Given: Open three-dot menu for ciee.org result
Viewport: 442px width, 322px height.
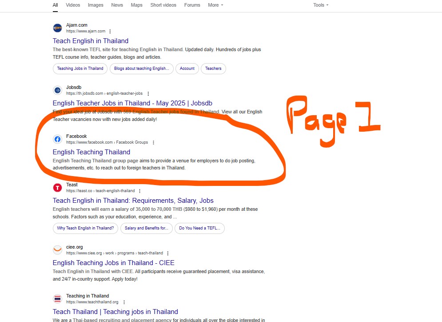Looking at the screenshot, I should click(x=168, y=254).
